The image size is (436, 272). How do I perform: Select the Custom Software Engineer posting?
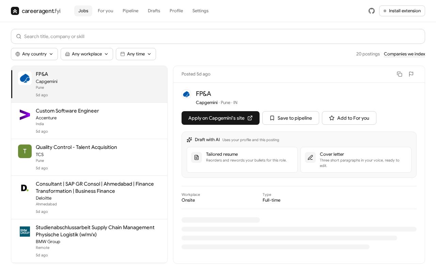coord(89,121)
